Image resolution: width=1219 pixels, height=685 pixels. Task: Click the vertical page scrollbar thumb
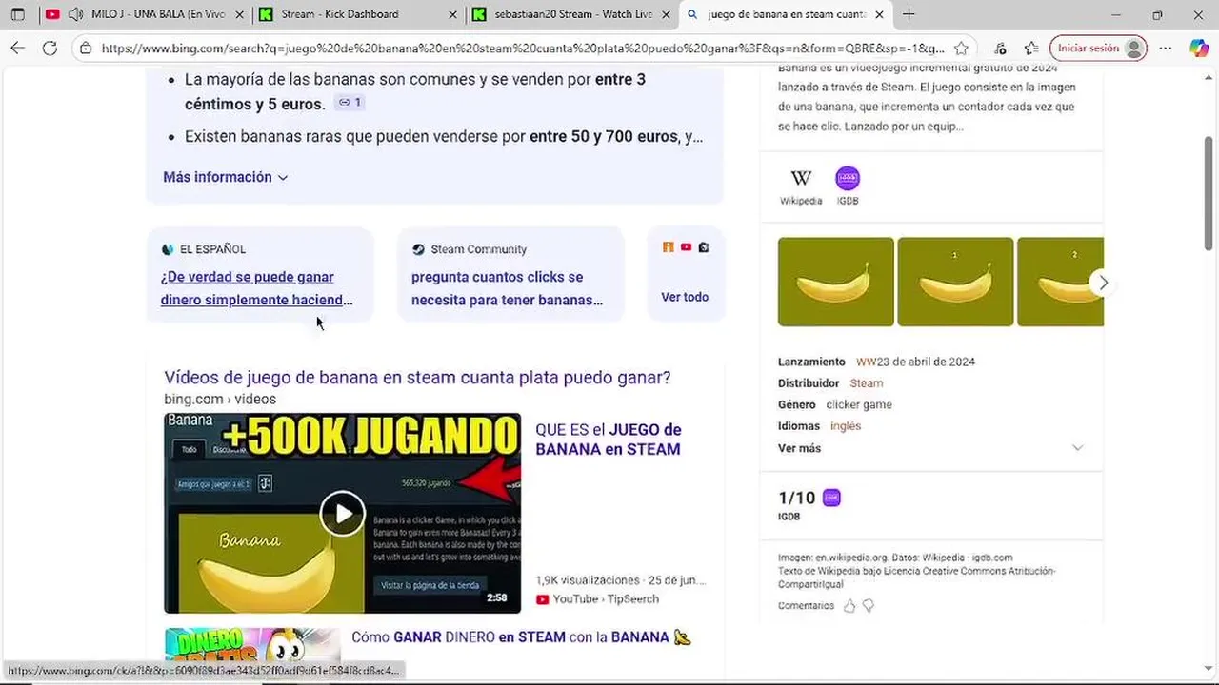pyautogui.click(x=1209, y=193)
